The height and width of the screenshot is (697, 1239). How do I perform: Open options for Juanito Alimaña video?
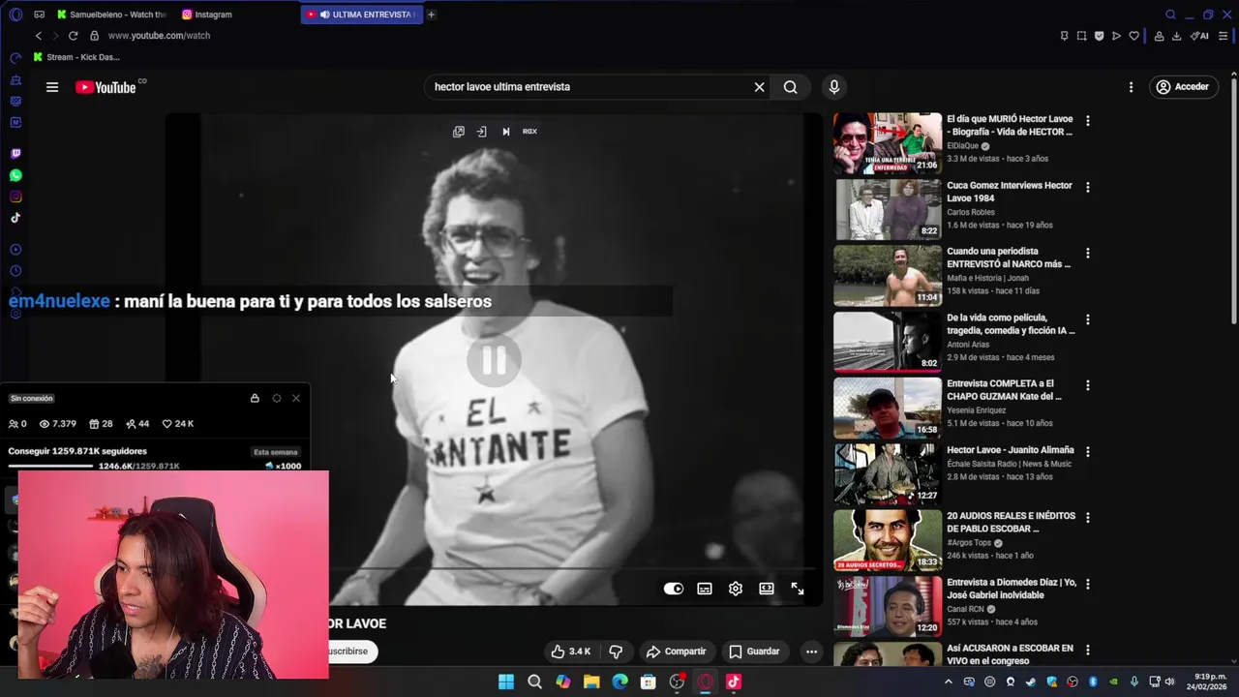(x=1088, y=451)
